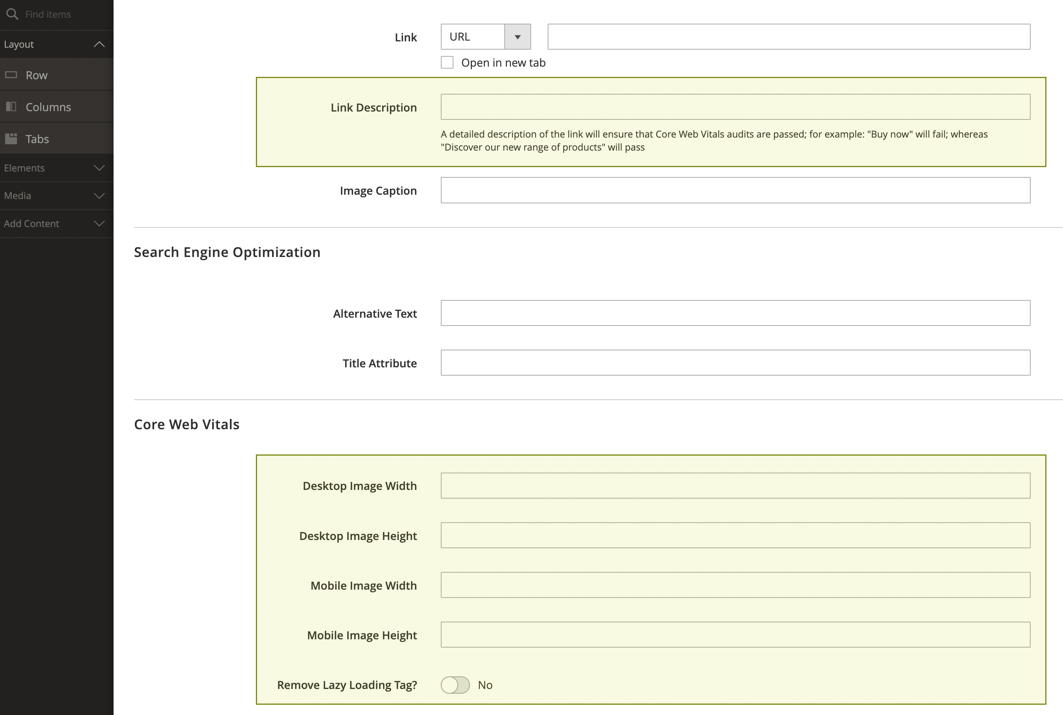Viewport: 1063px width, 715px height.
Task: Click the Desktop Image Width field
Action: click(735, 486)
